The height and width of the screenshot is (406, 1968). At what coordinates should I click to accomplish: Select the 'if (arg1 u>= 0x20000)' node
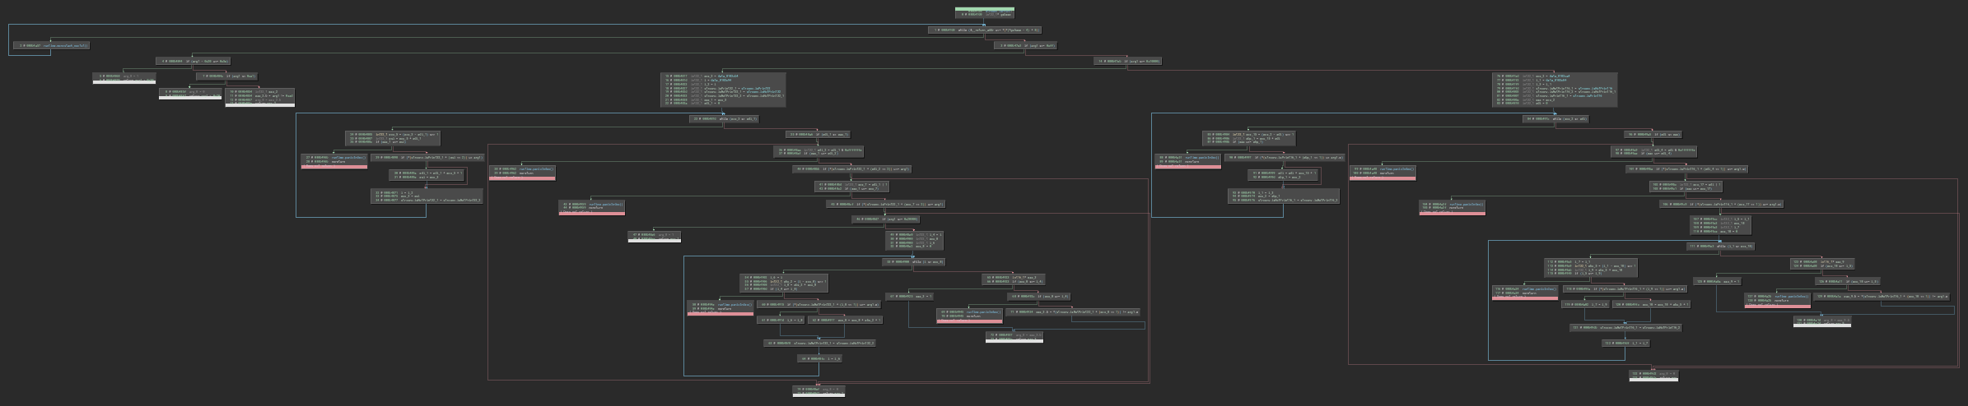point(885,219)
